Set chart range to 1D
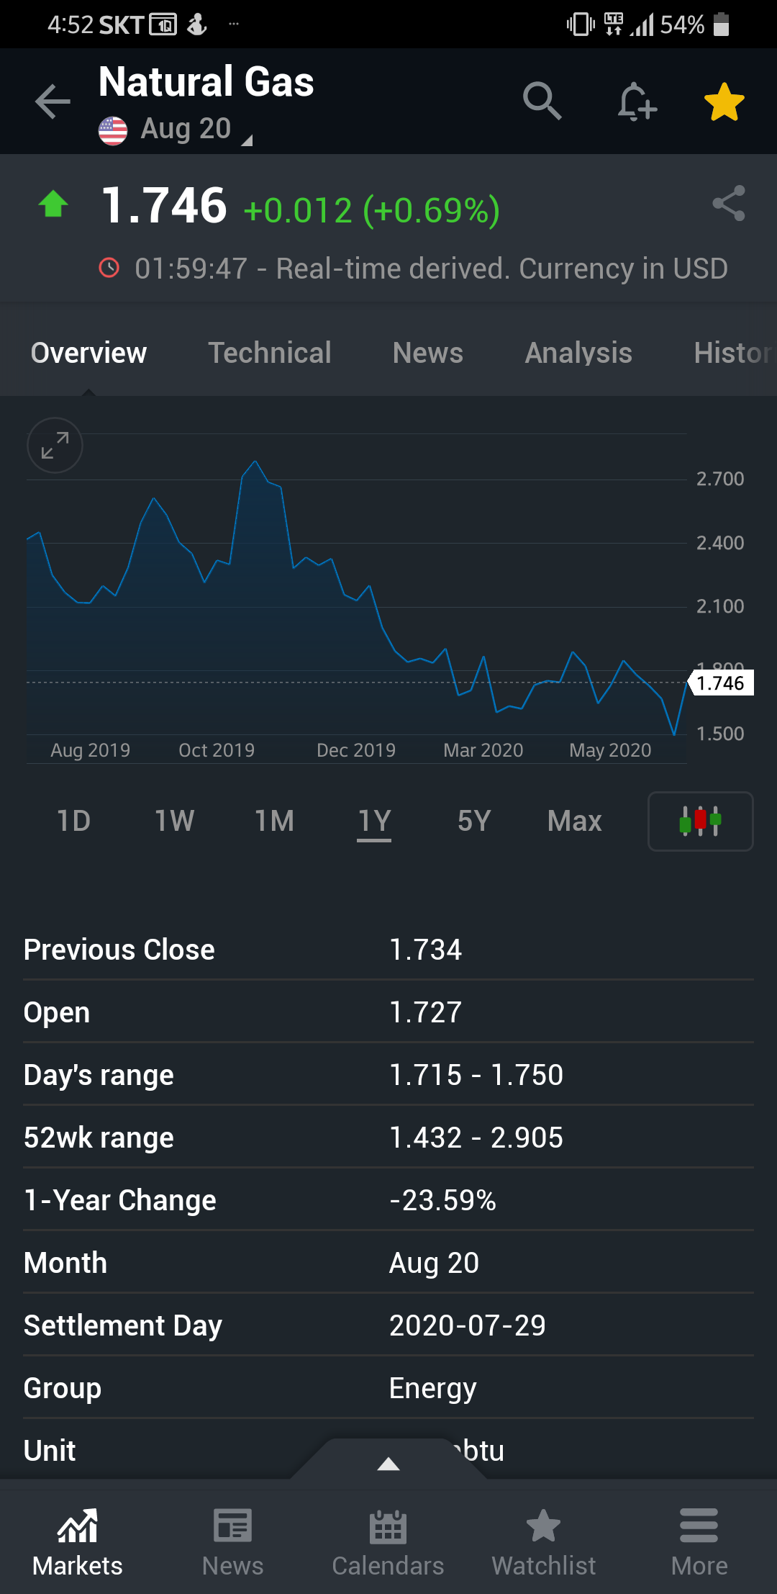This screenshot has width=777, height=1594. coord(74,821)
